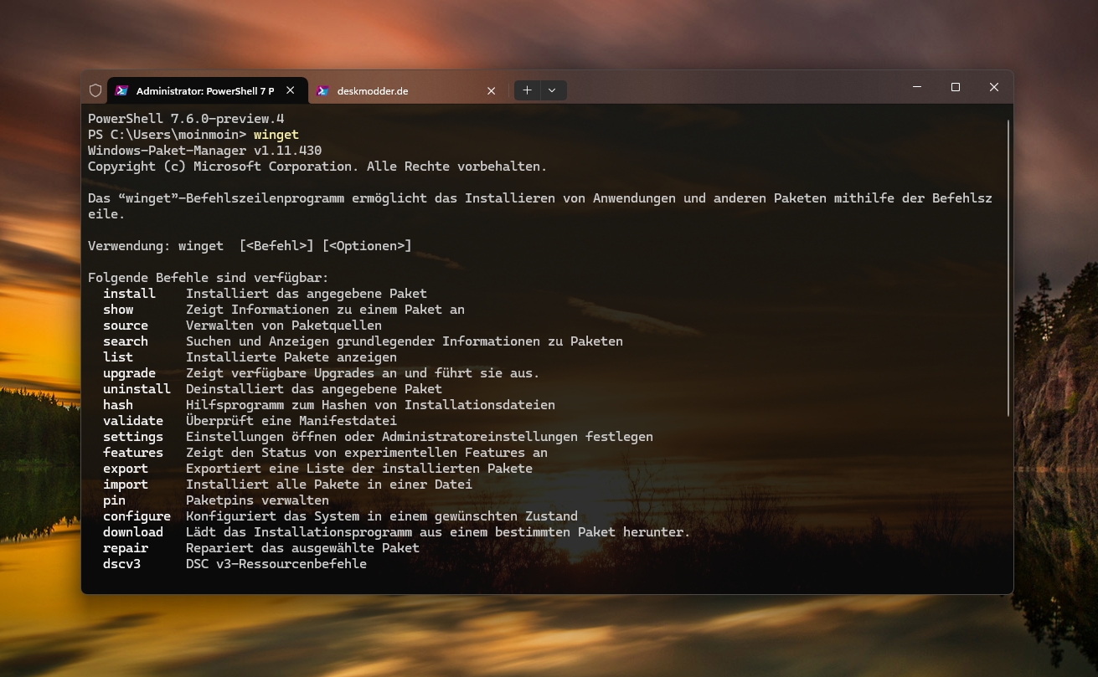The height and width of the screenshot is (677, 1098).
Task: Click the 'configure' command name
Action: click(137, 516)
